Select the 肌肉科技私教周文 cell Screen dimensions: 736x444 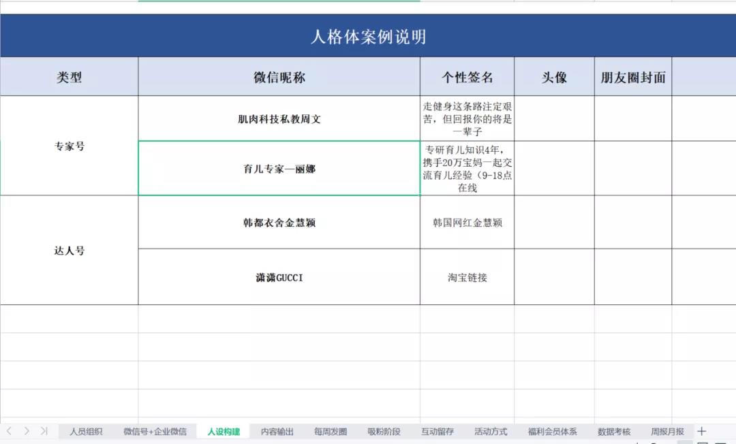(279, 119)
